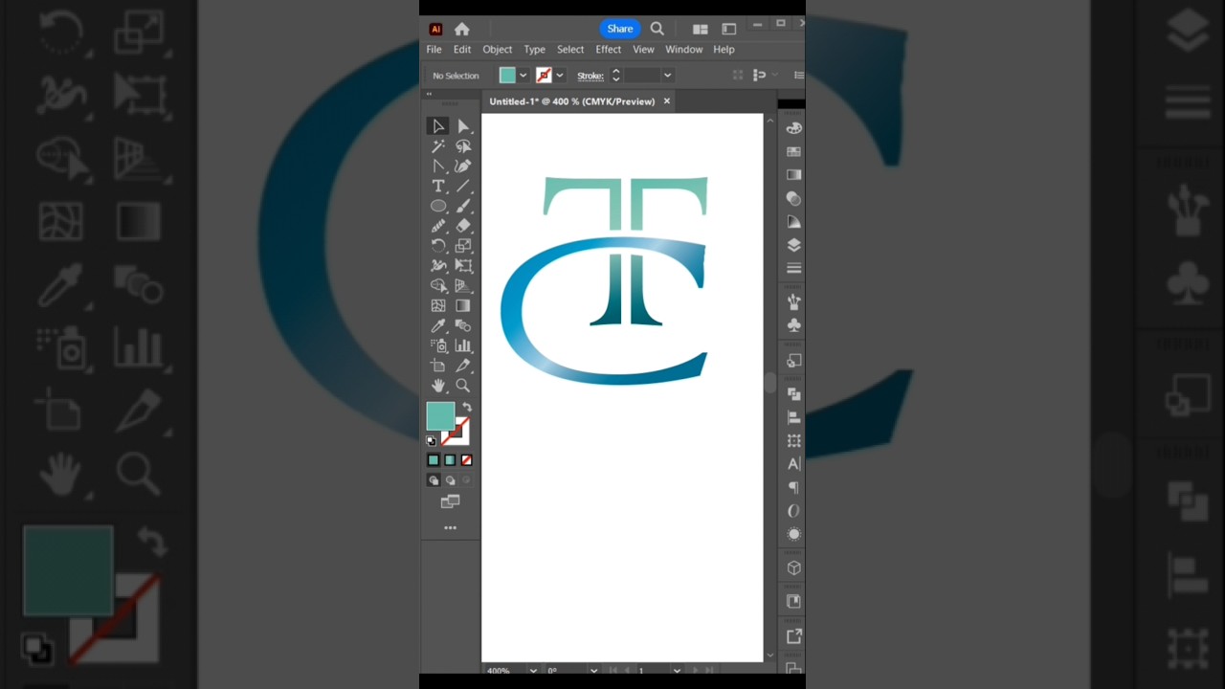Select the Ellipse tool

point(438,206)
